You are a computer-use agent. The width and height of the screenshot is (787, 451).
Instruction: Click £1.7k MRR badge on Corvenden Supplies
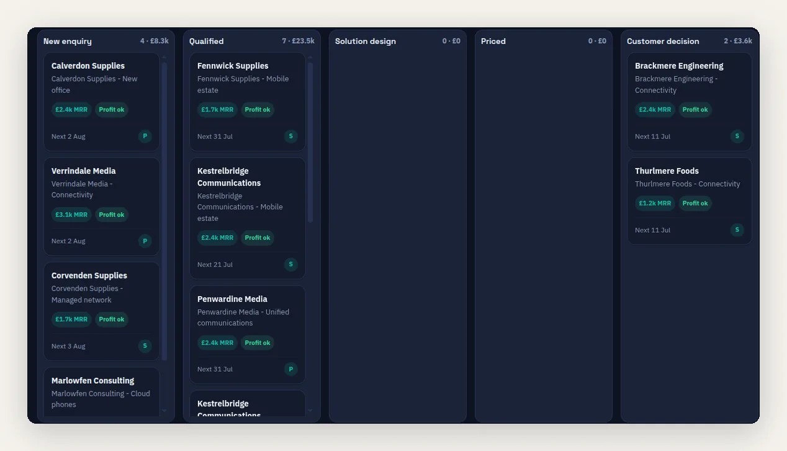[x=71, y=319]
